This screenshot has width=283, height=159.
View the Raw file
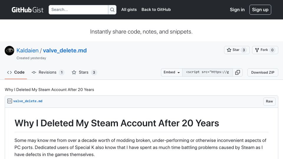269,101
